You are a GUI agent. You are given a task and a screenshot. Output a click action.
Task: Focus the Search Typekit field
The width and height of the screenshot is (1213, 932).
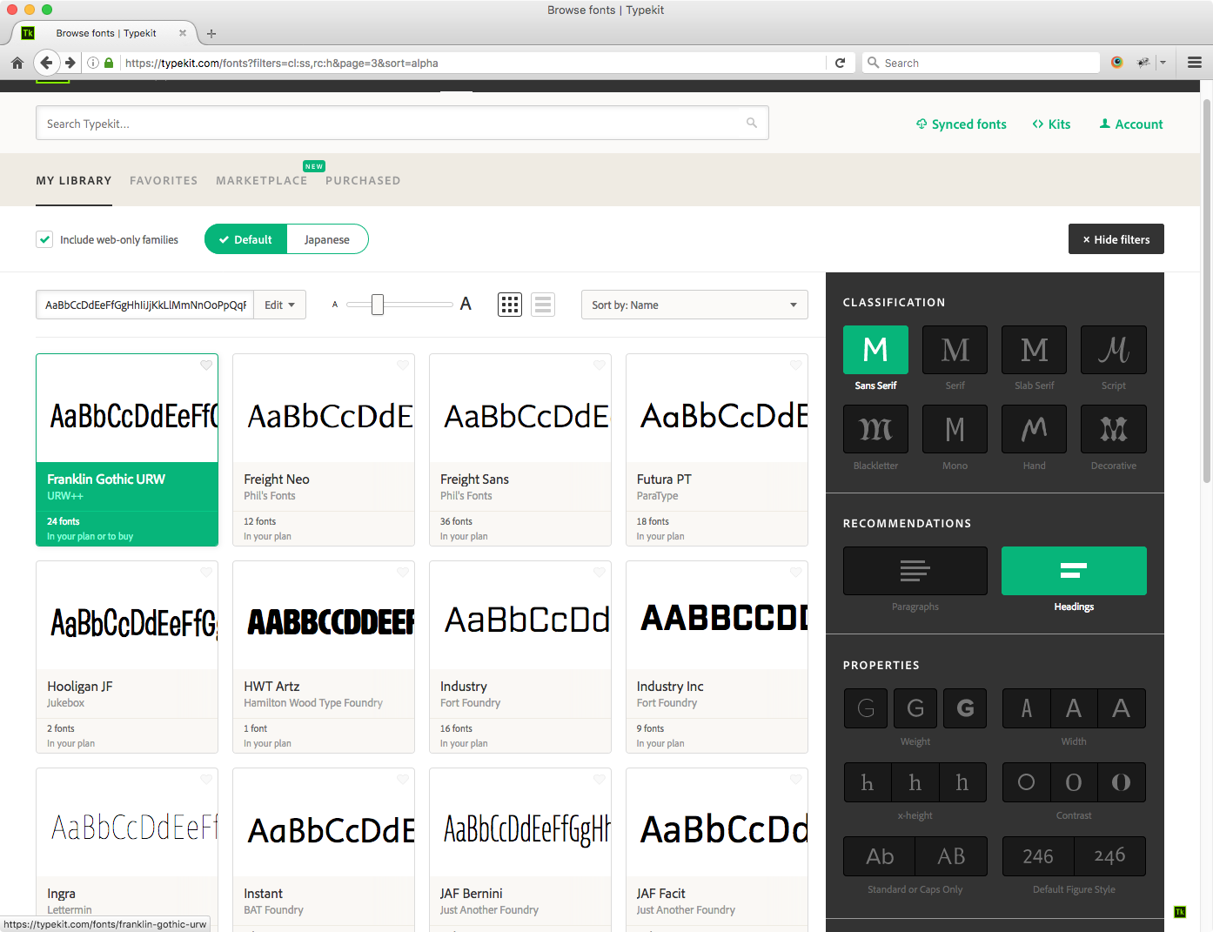[402, 124]
